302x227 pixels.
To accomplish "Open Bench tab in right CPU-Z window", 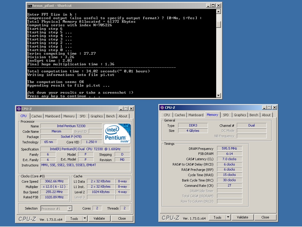I will coord(254,115).
